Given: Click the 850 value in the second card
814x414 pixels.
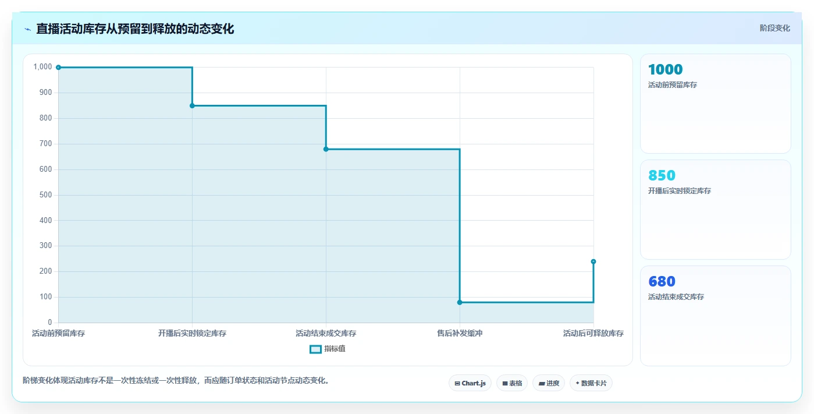Looking at the screenshot, I should pyautogui.click(x=662, y=176).
